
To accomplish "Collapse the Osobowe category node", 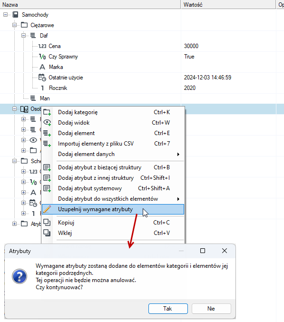I will (x=14, y=109).
